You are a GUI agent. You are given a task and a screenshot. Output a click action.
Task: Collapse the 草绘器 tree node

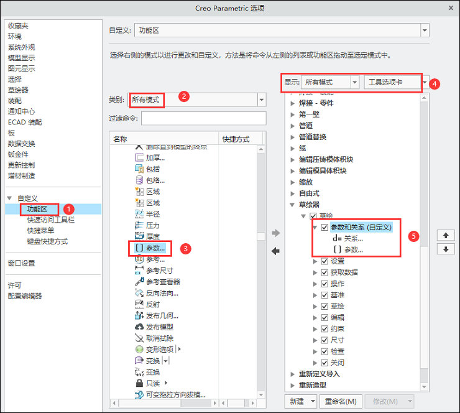[292, 205]
